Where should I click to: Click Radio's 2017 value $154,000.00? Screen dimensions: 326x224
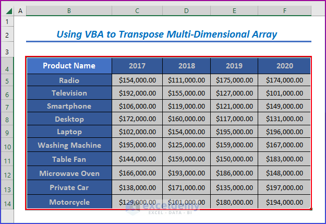137,80
